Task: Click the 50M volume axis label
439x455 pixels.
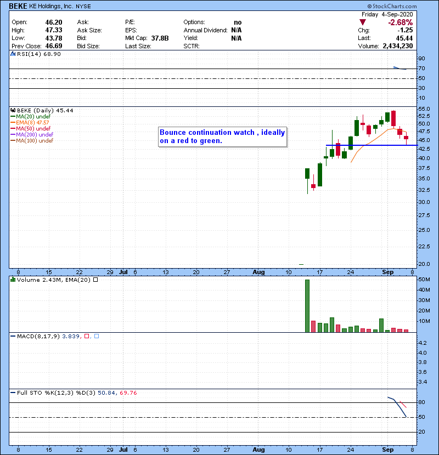Action: pyautogui.click(x=424, y=280)
